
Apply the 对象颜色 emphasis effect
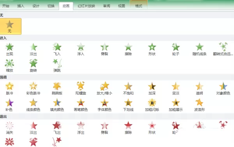(223, 89)
